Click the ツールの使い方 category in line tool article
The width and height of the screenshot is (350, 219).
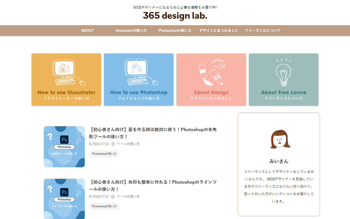[128, 197]
